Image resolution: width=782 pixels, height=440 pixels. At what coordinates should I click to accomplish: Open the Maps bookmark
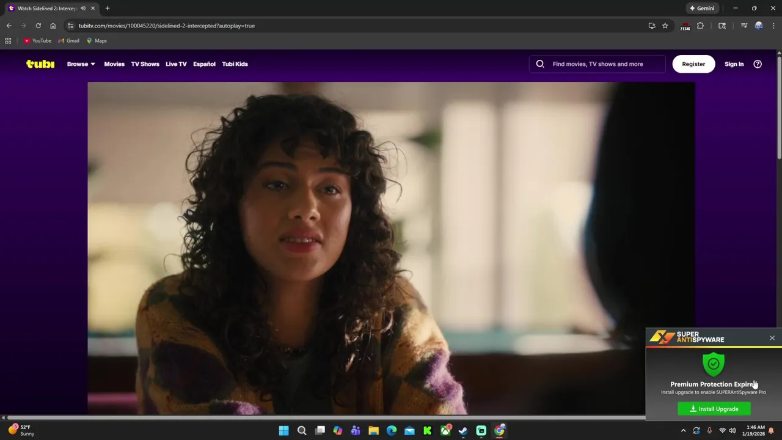pos(97,41)
